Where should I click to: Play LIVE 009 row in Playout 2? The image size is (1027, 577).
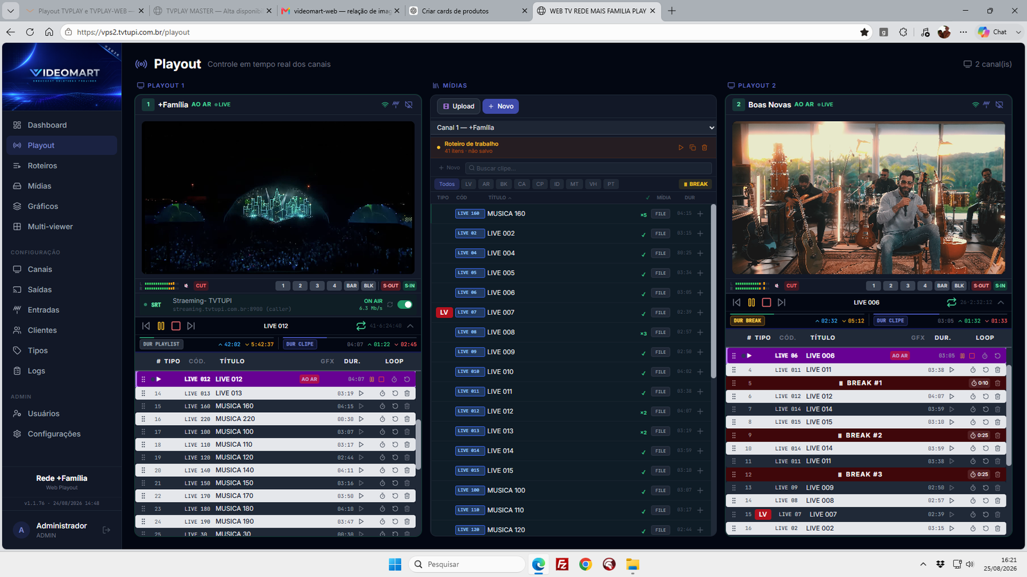pyautogui.click(x=952, y=488)
